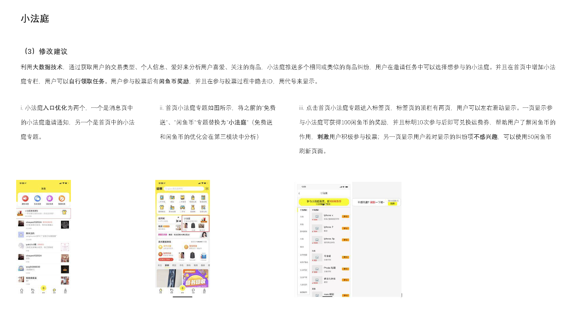The height and width of the screenshot is (324, 577).
Task: Open the 互动消息 interaction messages icon
Action: tap(38, 199)
